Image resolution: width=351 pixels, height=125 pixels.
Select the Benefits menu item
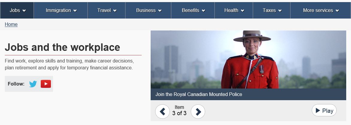[x=193, y=10]
